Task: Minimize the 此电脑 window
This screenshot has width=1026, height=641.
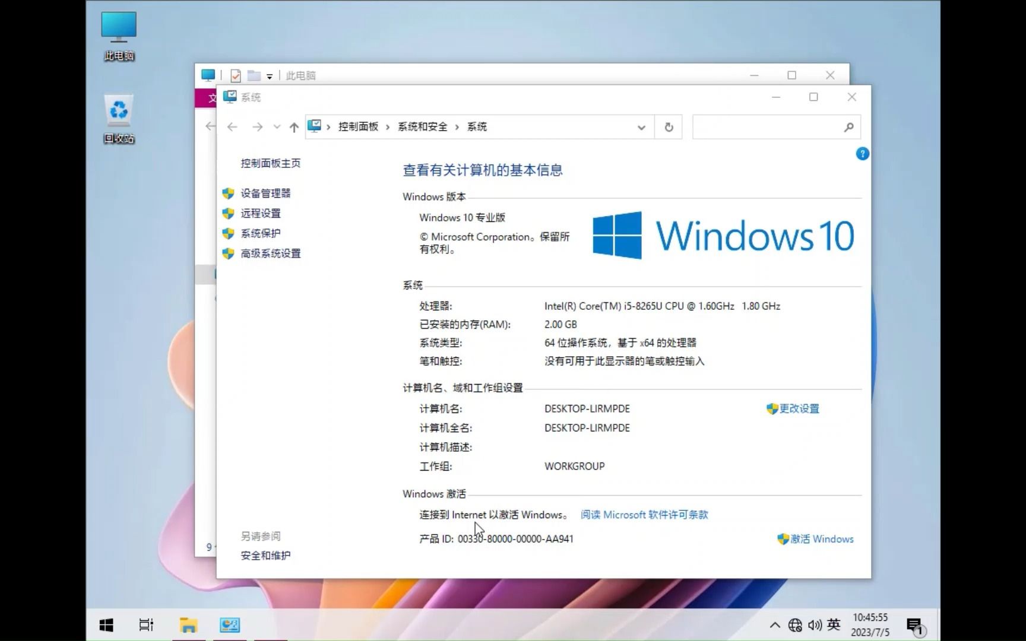Action: tap(754, 75)
